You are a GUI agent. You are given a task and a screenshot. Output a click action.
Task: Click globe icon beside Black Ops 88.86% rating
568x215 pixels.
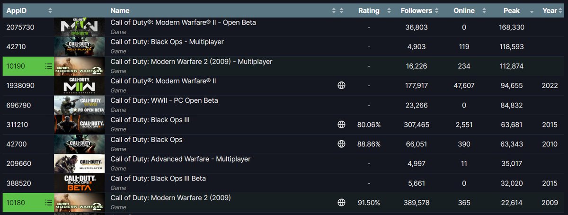point(341,144)
